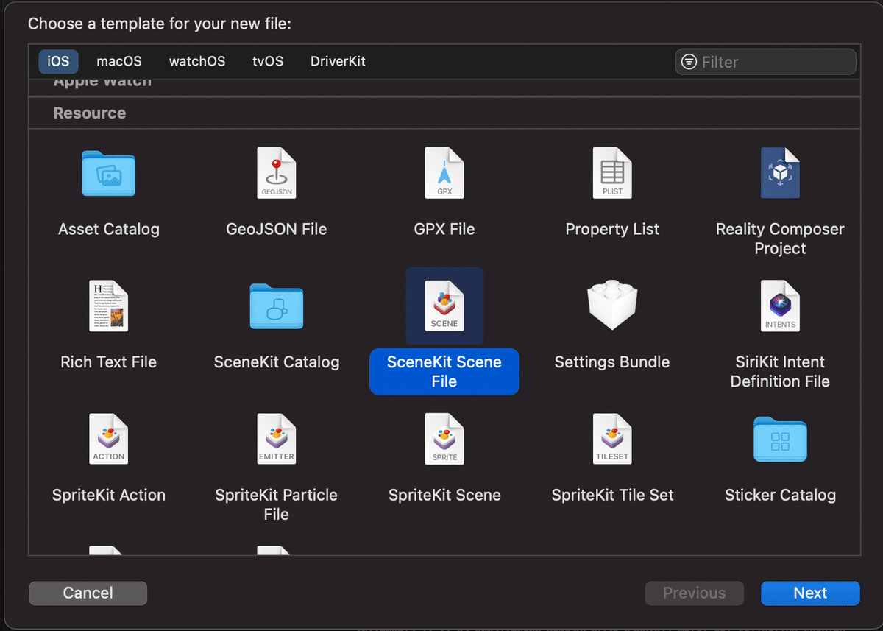Screen dimensions: 883x631
Task: Select the SpriteKit Action template icon
Action: point(108,438)
